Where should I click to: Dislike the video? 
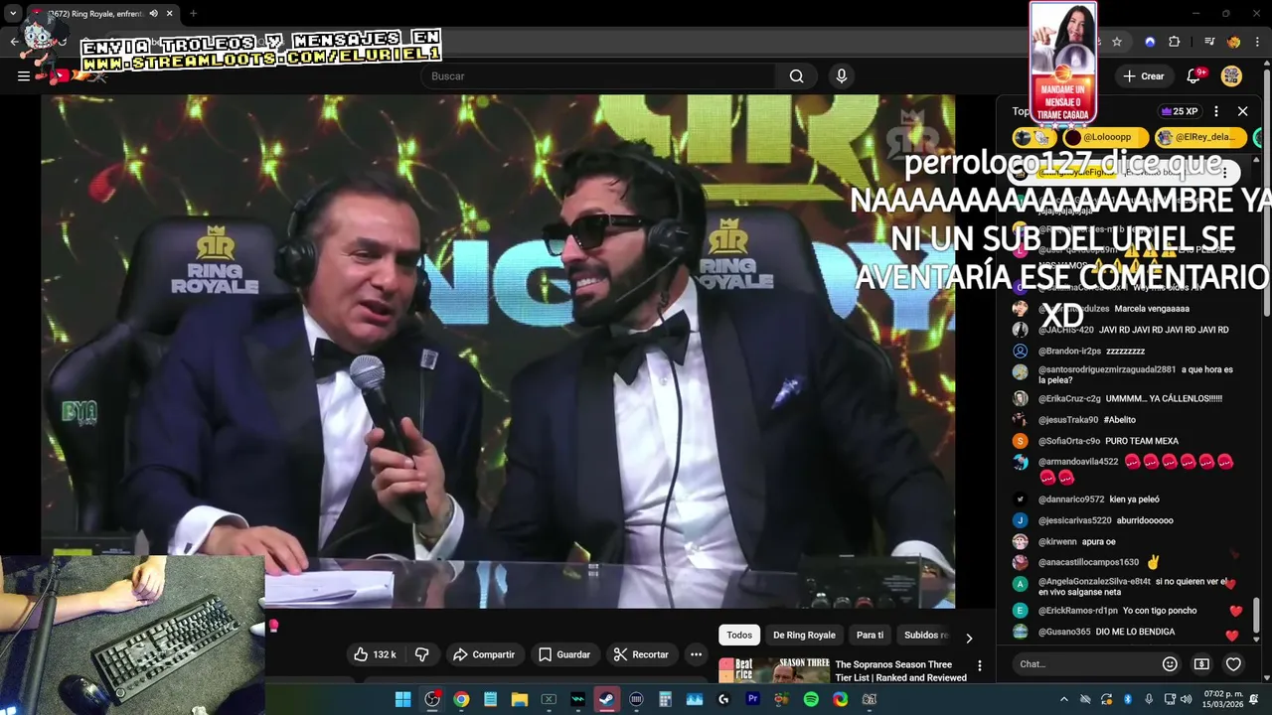[x=421, y=654]
